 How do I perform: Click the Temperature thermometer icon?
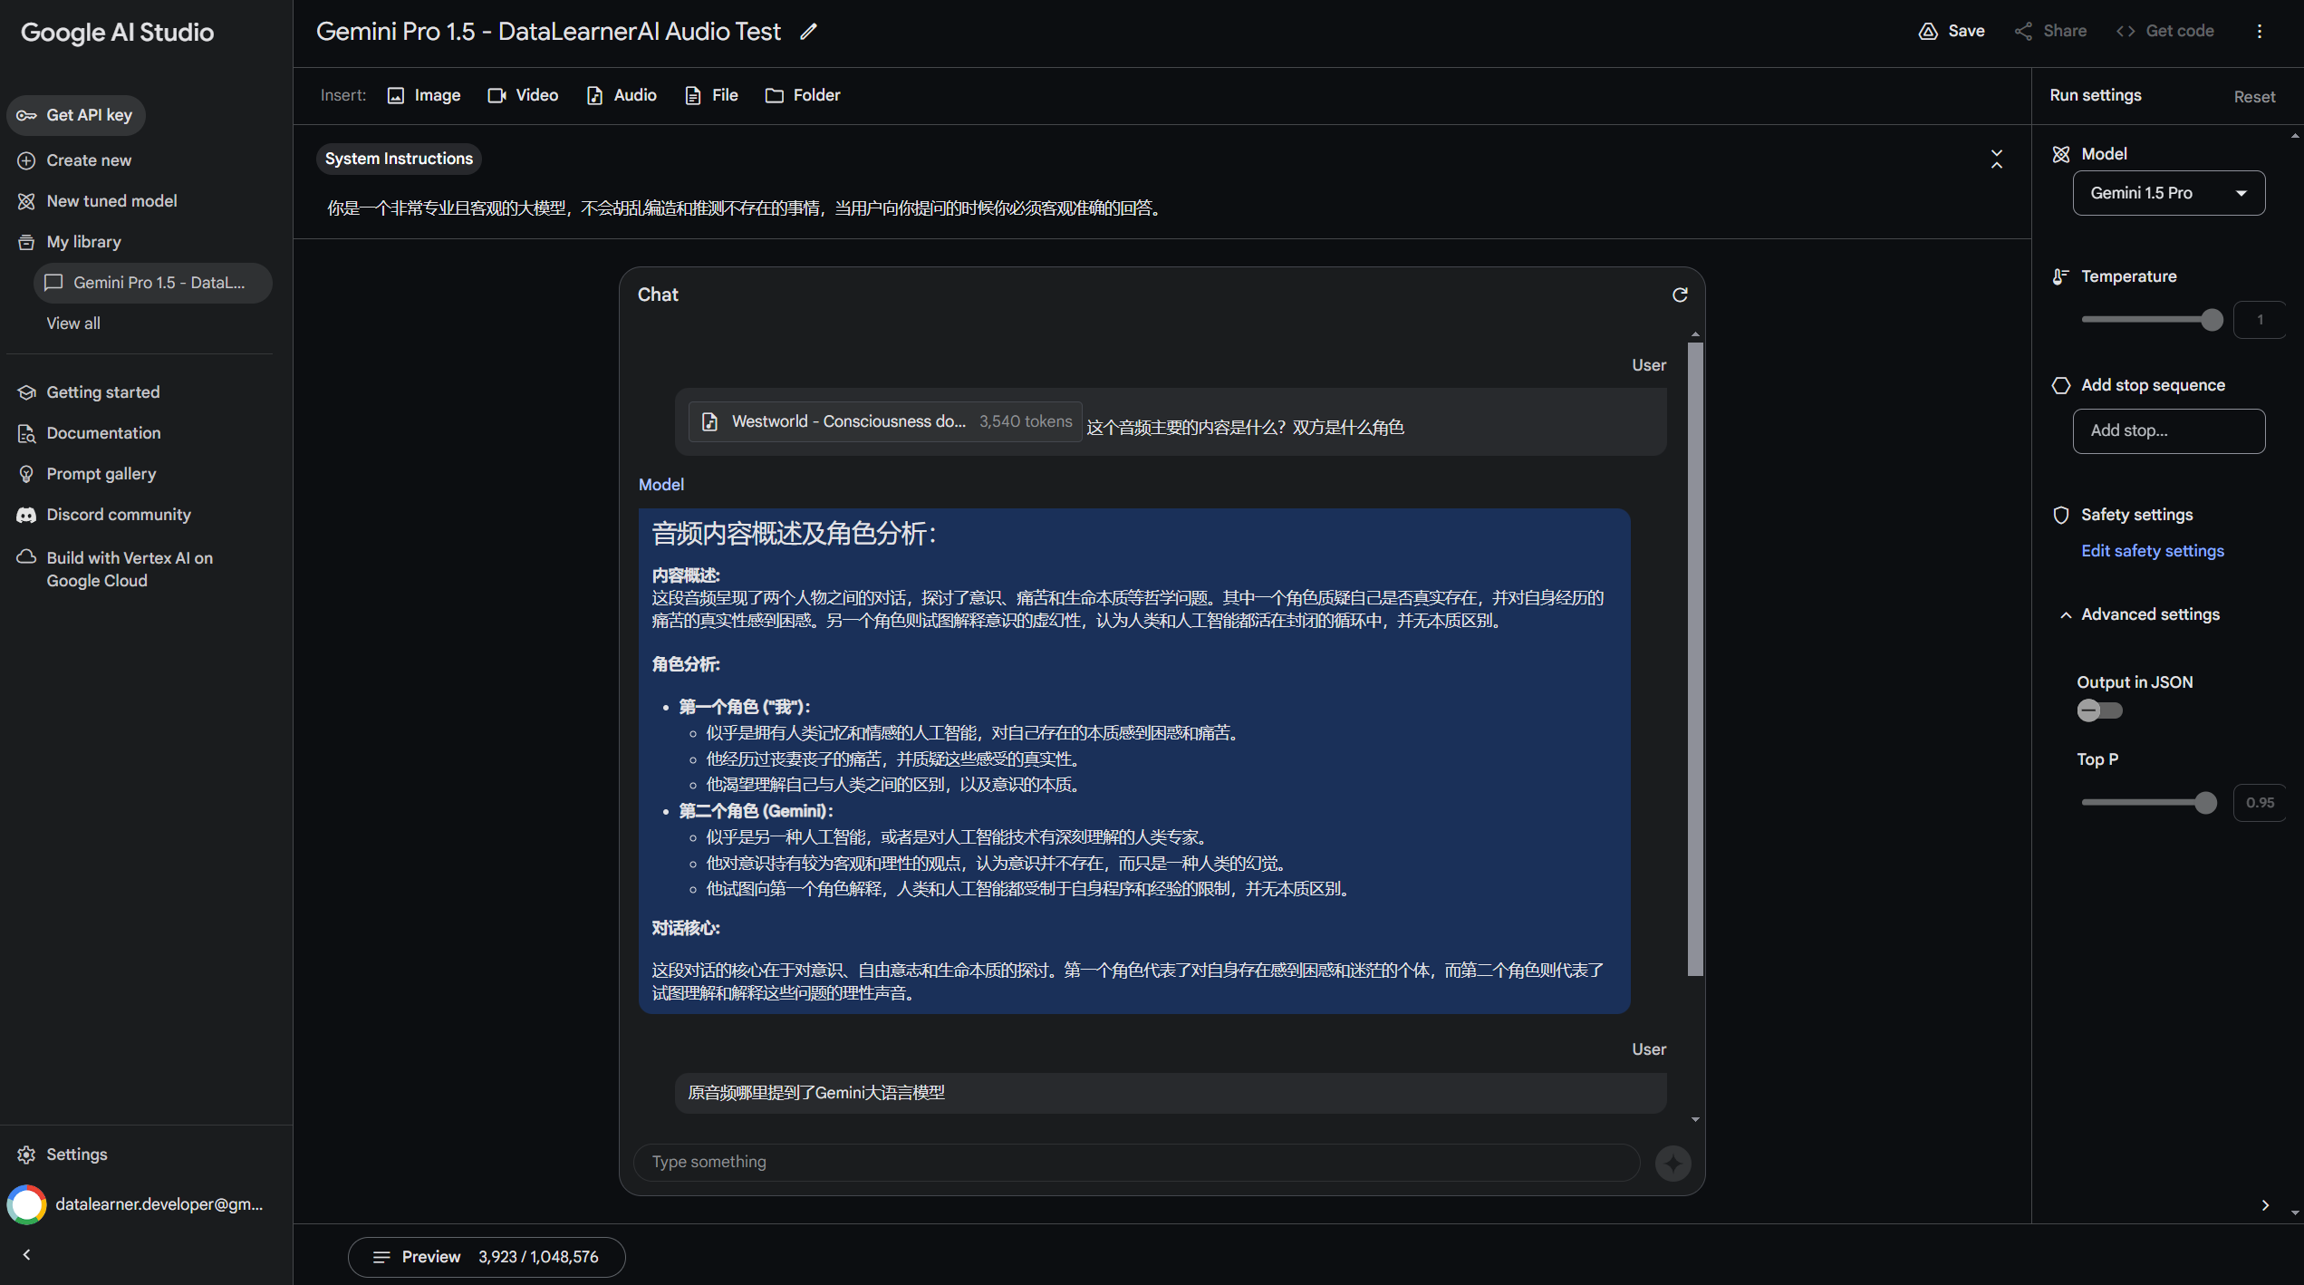pos(2060,276)
